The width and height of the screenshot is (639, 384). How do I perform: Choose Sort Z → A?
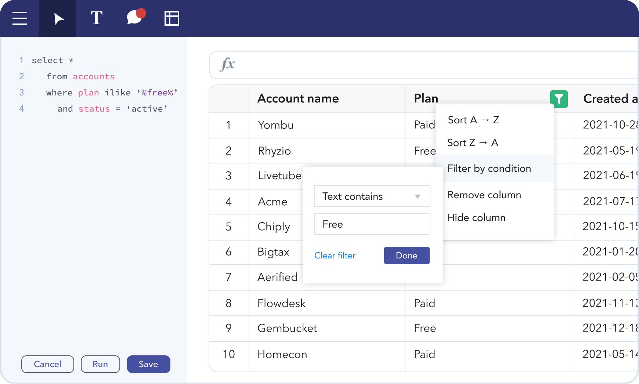[x=473, y=143]
